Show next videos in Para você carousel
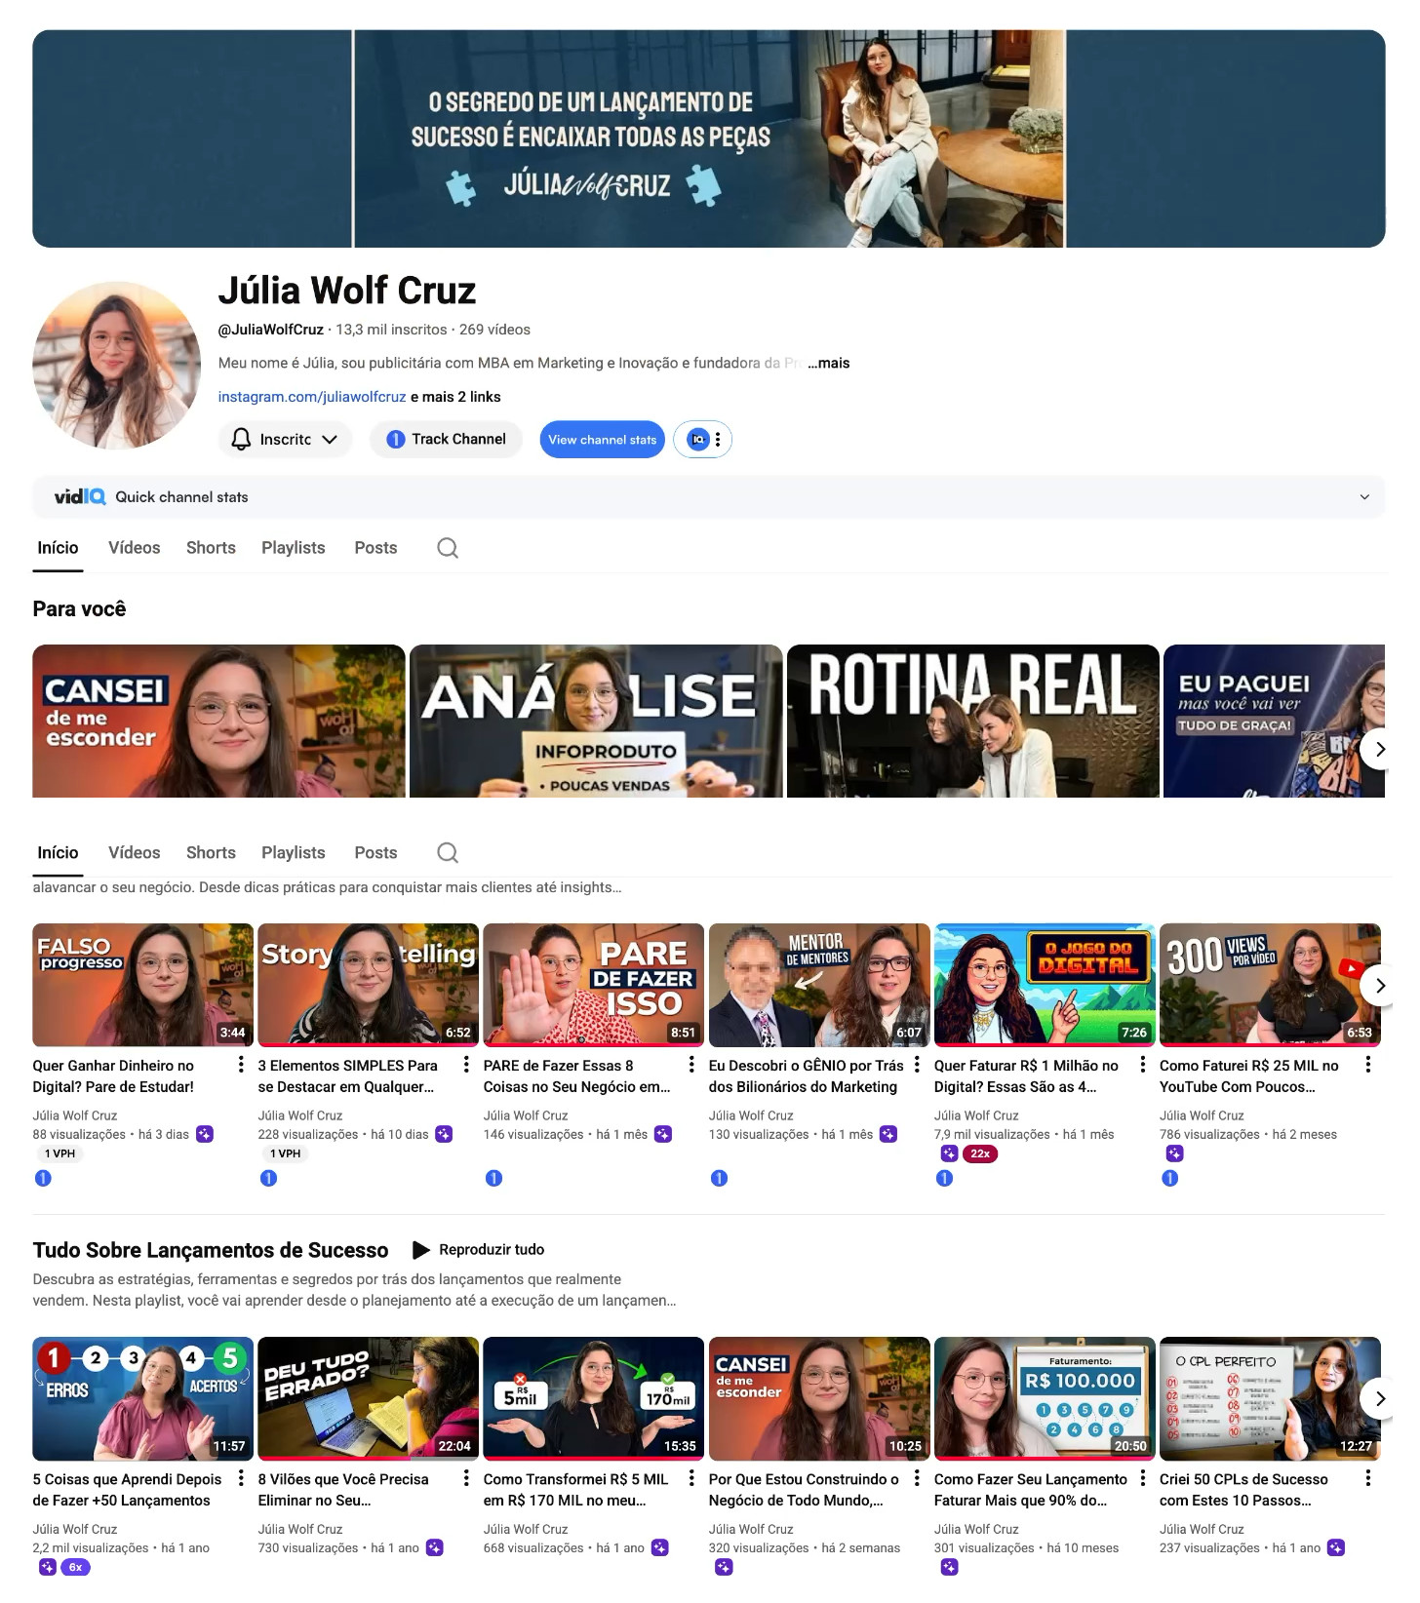 click(x=1379, y=749)
